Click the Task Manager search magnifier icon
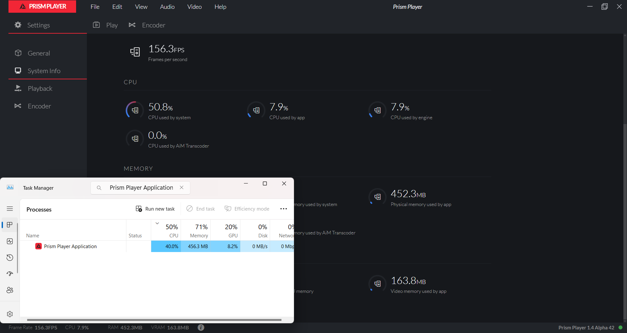The image size is (627, 333). (x=99, y=188)
